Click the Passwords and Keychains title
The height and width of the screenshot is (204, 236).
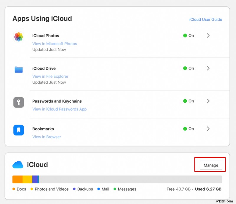57,101
